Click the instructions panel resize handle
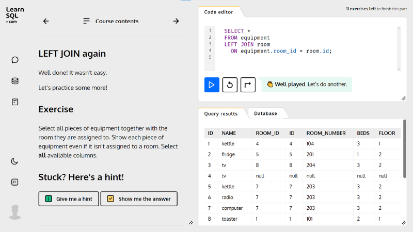This screenshot has width=413, height=232. point(191,223)
